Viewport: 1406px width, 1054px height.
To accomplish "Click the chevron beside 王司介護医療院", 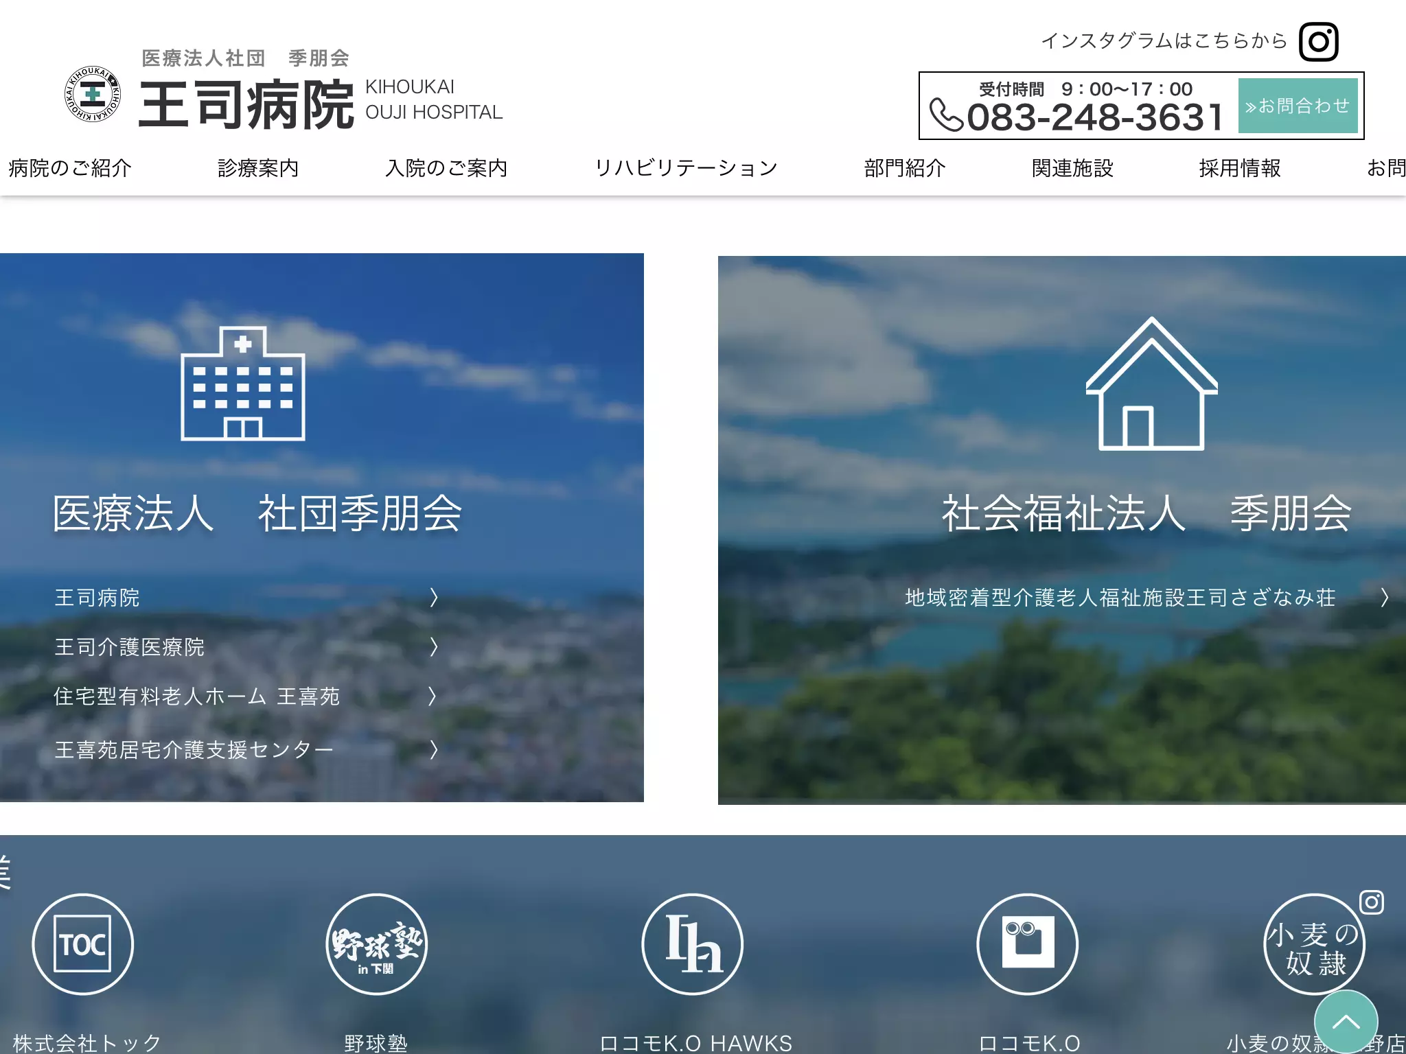I will [x=434, y=646].
